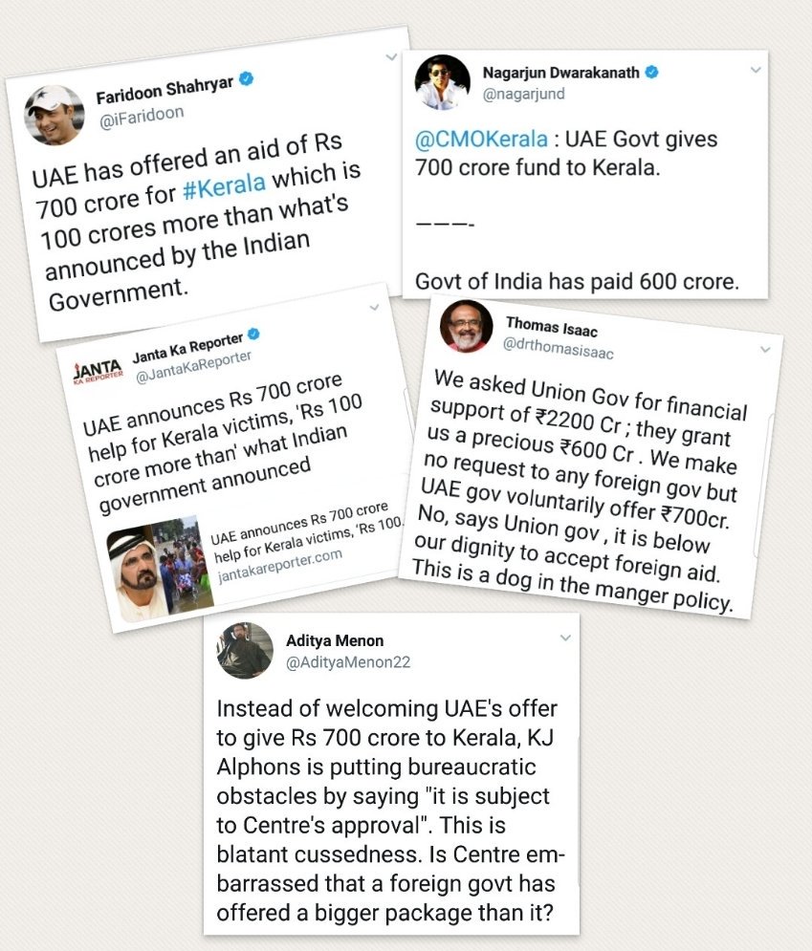Select the @AdityaMenon22 handle
The image size is (812, 951).
(348, 661)
